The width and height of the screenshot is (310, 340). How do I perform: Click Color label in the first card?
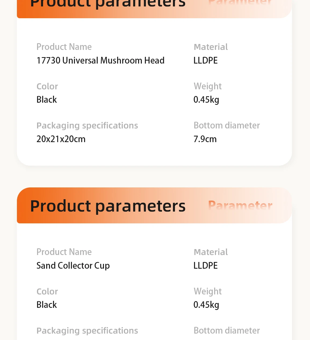(47, 86)
